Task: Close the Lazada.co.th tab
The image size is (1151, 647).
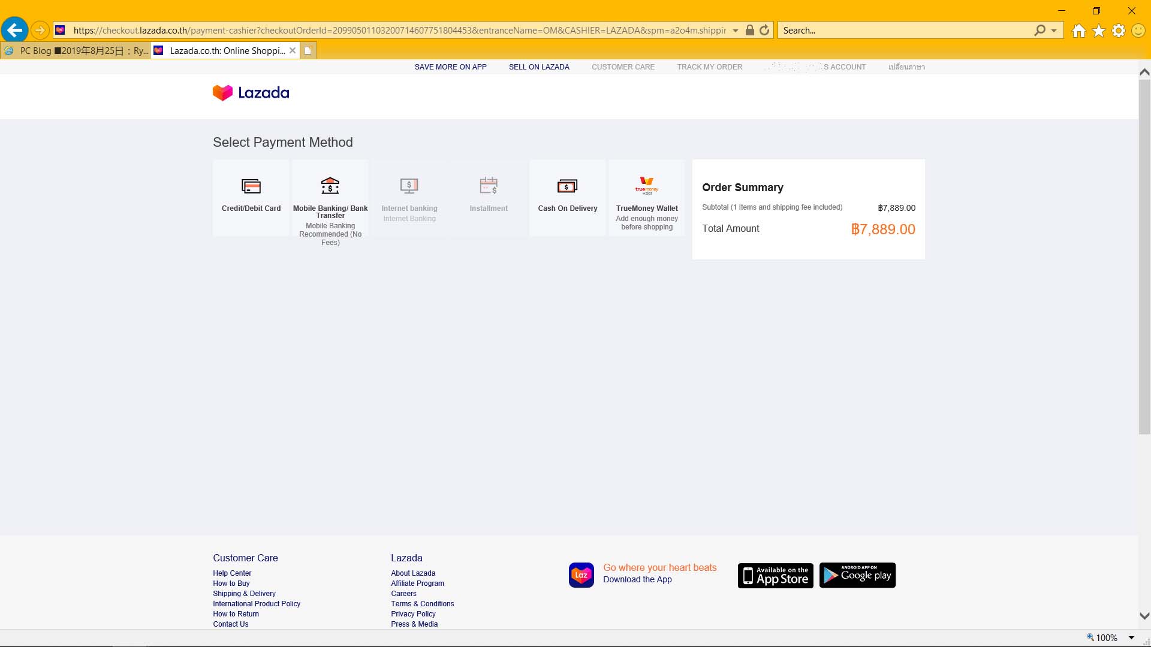Action: coord(293,50)
